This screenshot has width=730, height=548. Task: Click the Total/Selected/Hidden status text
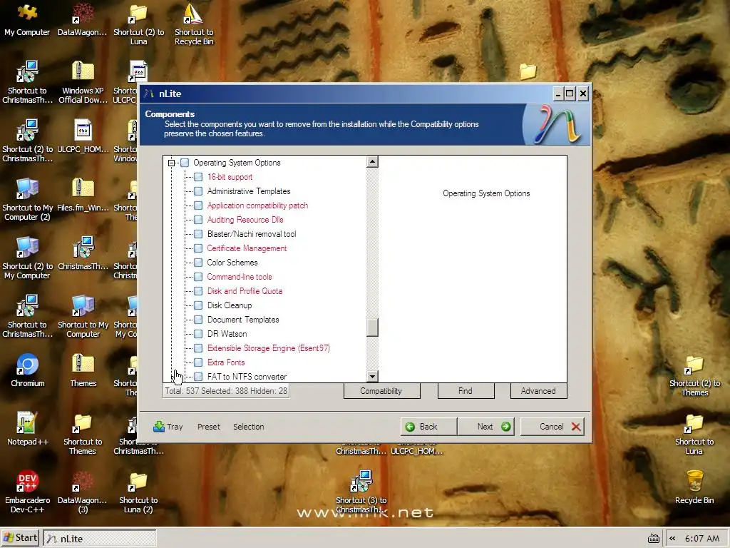(x=226, y=391)
